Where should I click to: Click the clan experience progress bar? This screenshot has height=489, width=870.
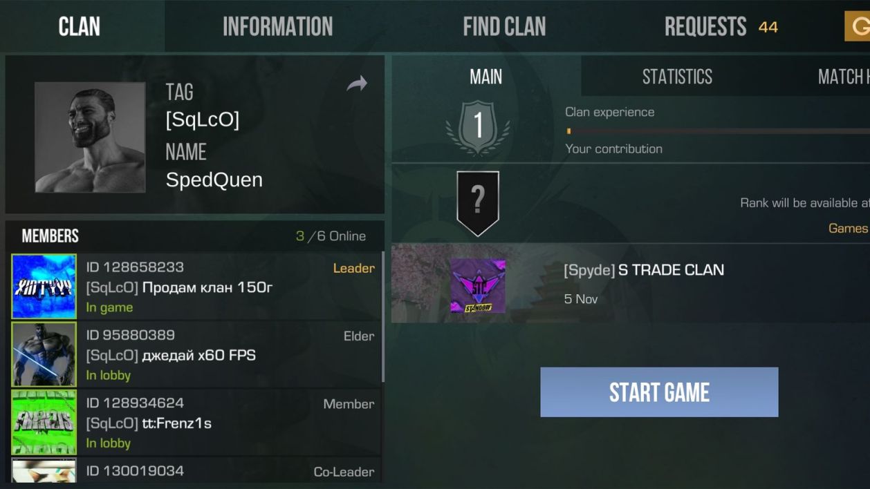click(x=717, y=131)
